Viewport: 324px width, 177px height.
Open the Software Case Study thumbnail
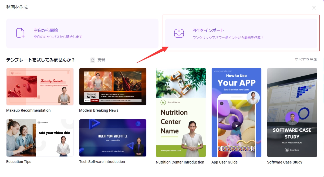pyautogui.click(x=292, y=113)
